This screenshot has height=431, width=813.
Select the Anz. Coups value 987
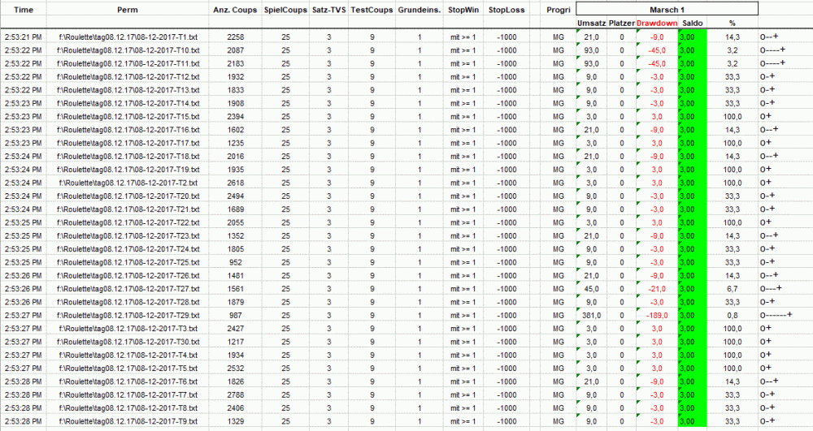coord(236,315)
